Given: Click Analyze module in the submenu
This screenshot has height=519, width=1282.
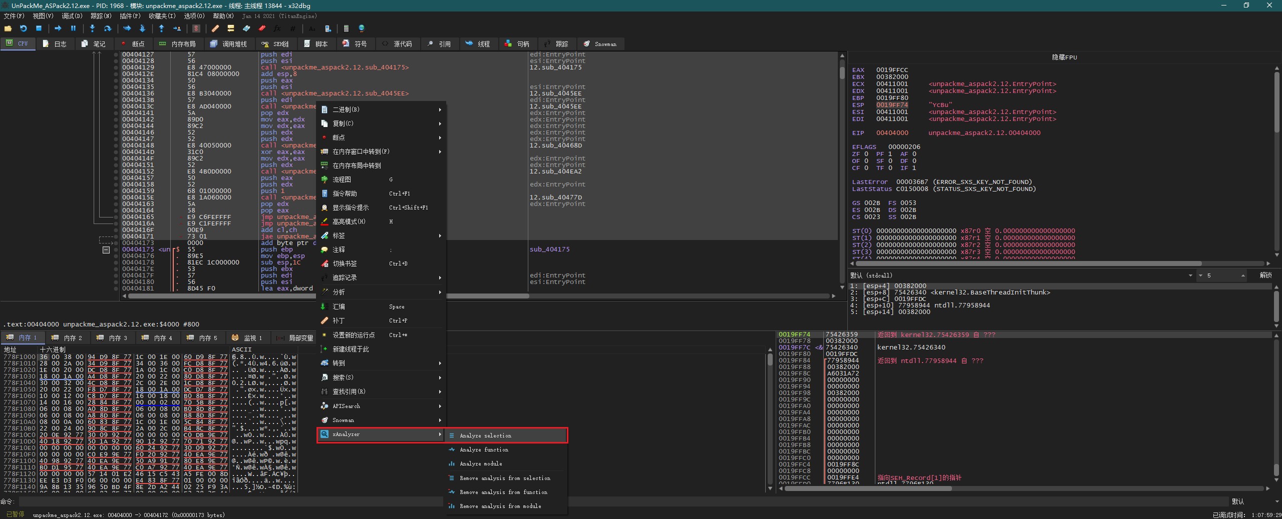Looking at the screenshot, I should [481, 463].
